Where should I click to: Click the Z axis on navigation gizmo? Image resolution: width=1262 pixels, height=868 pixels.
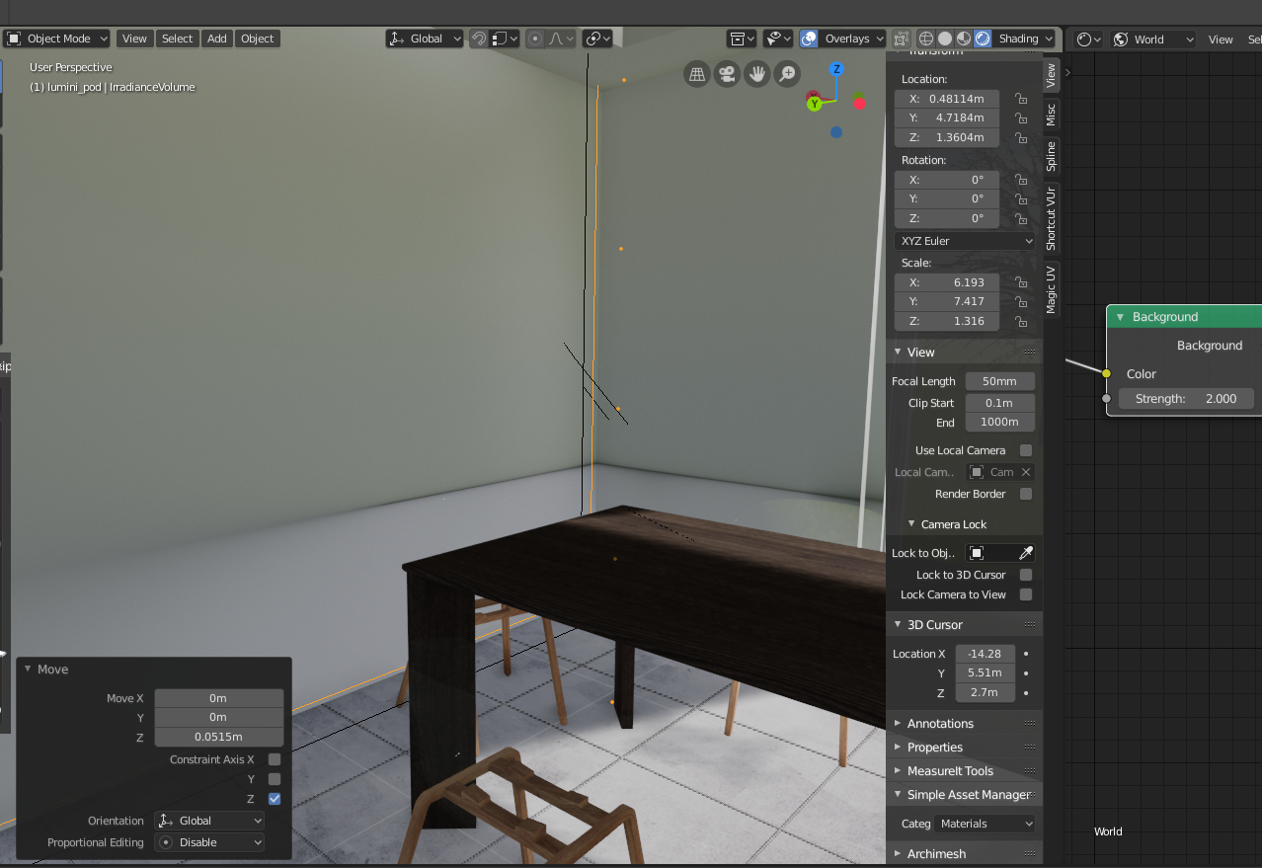pyautogui.click(x=836, y=69)
